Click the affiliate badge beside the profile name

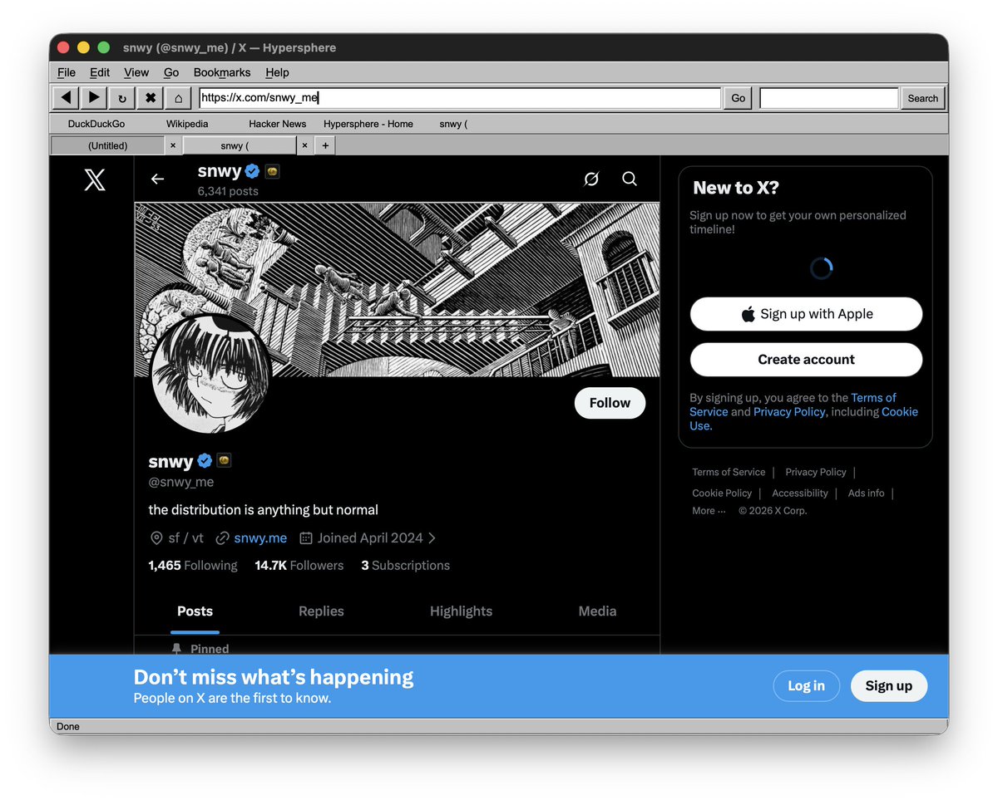coord(224,460)
